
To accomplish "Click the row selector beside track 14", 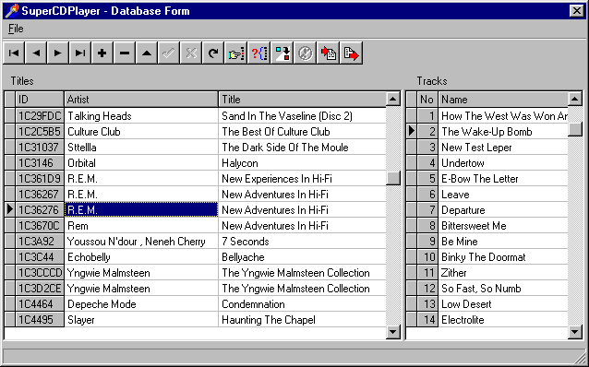I will click(412, 320).
